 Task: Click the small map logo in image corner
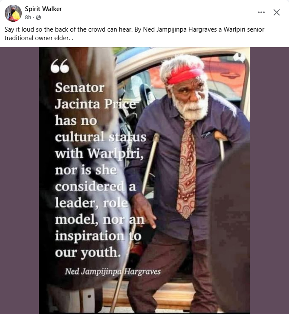tap(240, 57)
